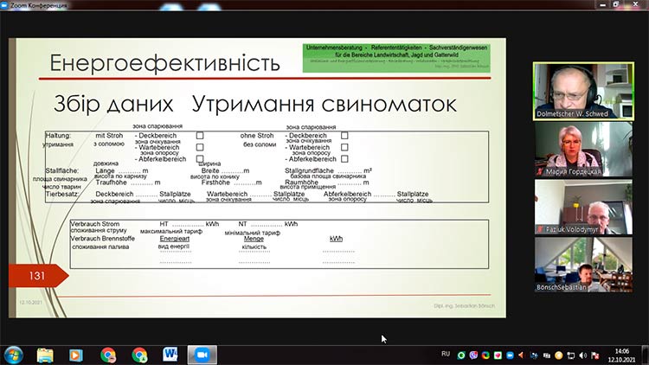
Task: Click the text Утримання свиноматок
Action: 324,104
